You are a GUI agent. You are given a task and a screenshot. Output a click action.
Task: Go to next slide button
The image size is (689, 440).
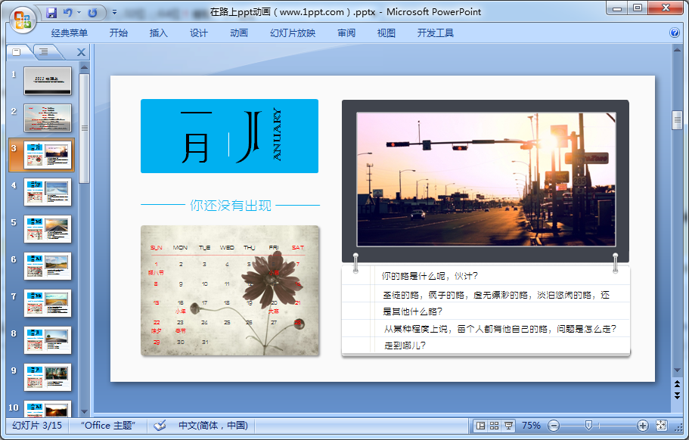click(677, 395)
